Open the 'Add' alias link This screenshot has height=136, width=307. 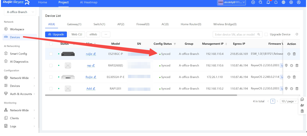pos(89,89)
